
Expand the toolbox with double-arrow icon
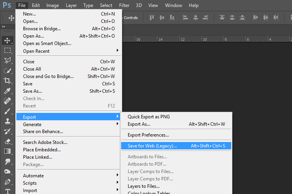coord(4,27)
